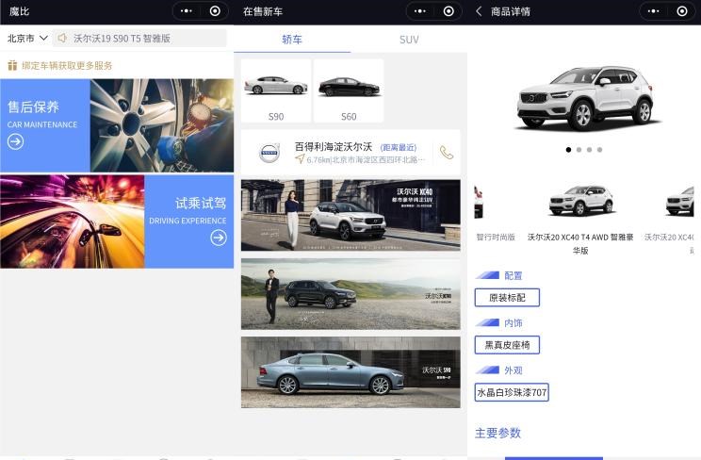Tap the close-target icon in 魔比 header
Screen dimensions: 701x460
point(215,11)
